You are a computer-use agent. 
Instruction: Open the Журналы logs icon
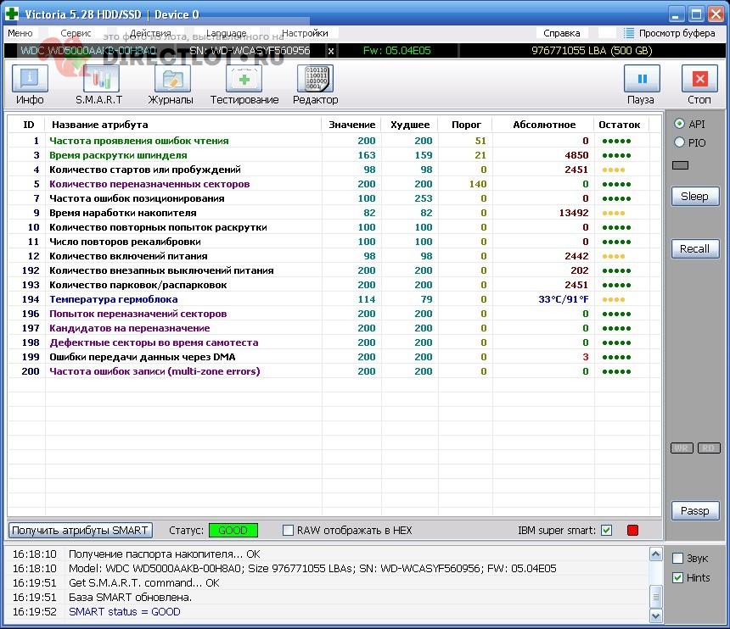pos(172,79)
